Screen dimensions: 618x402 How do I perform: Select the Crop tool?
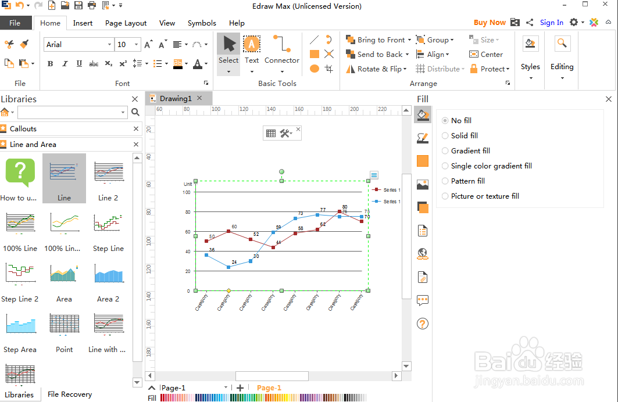[x=329, y=69]
